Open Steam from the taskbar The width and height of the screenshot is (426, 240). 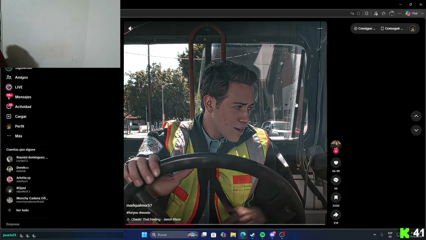tap(253, 235)
